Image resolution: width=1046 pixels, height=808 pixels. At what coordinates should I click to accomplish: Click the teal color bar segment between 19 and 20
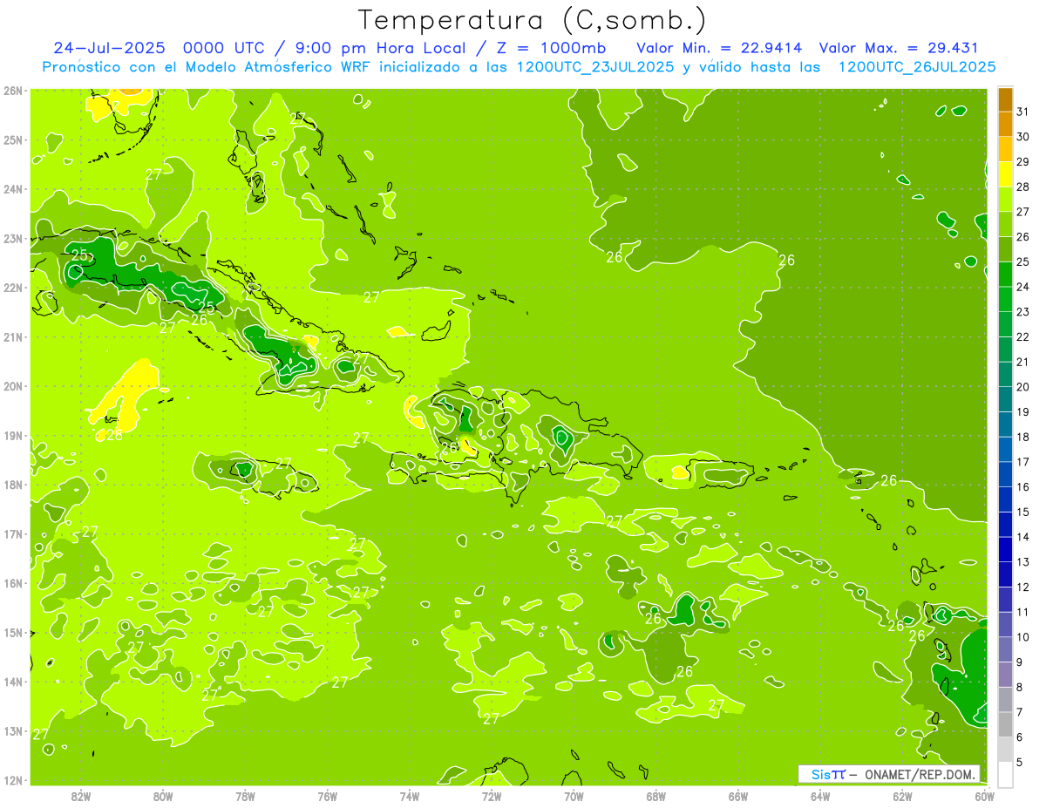click(x=1005, y=399)
